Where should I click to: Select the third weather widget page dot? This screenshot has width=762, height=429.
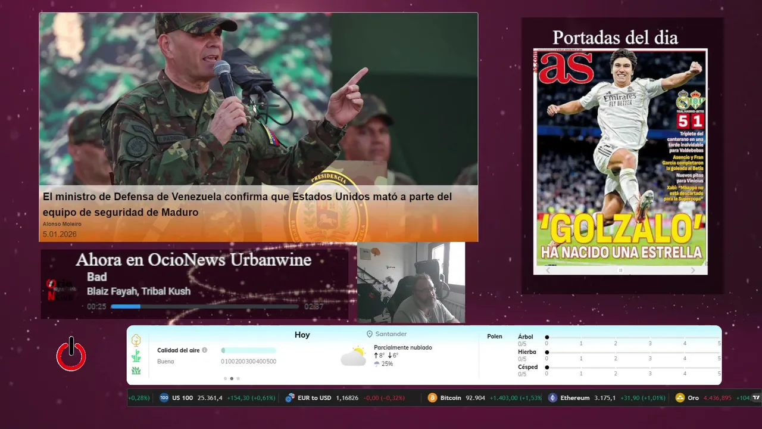[238, 378]
